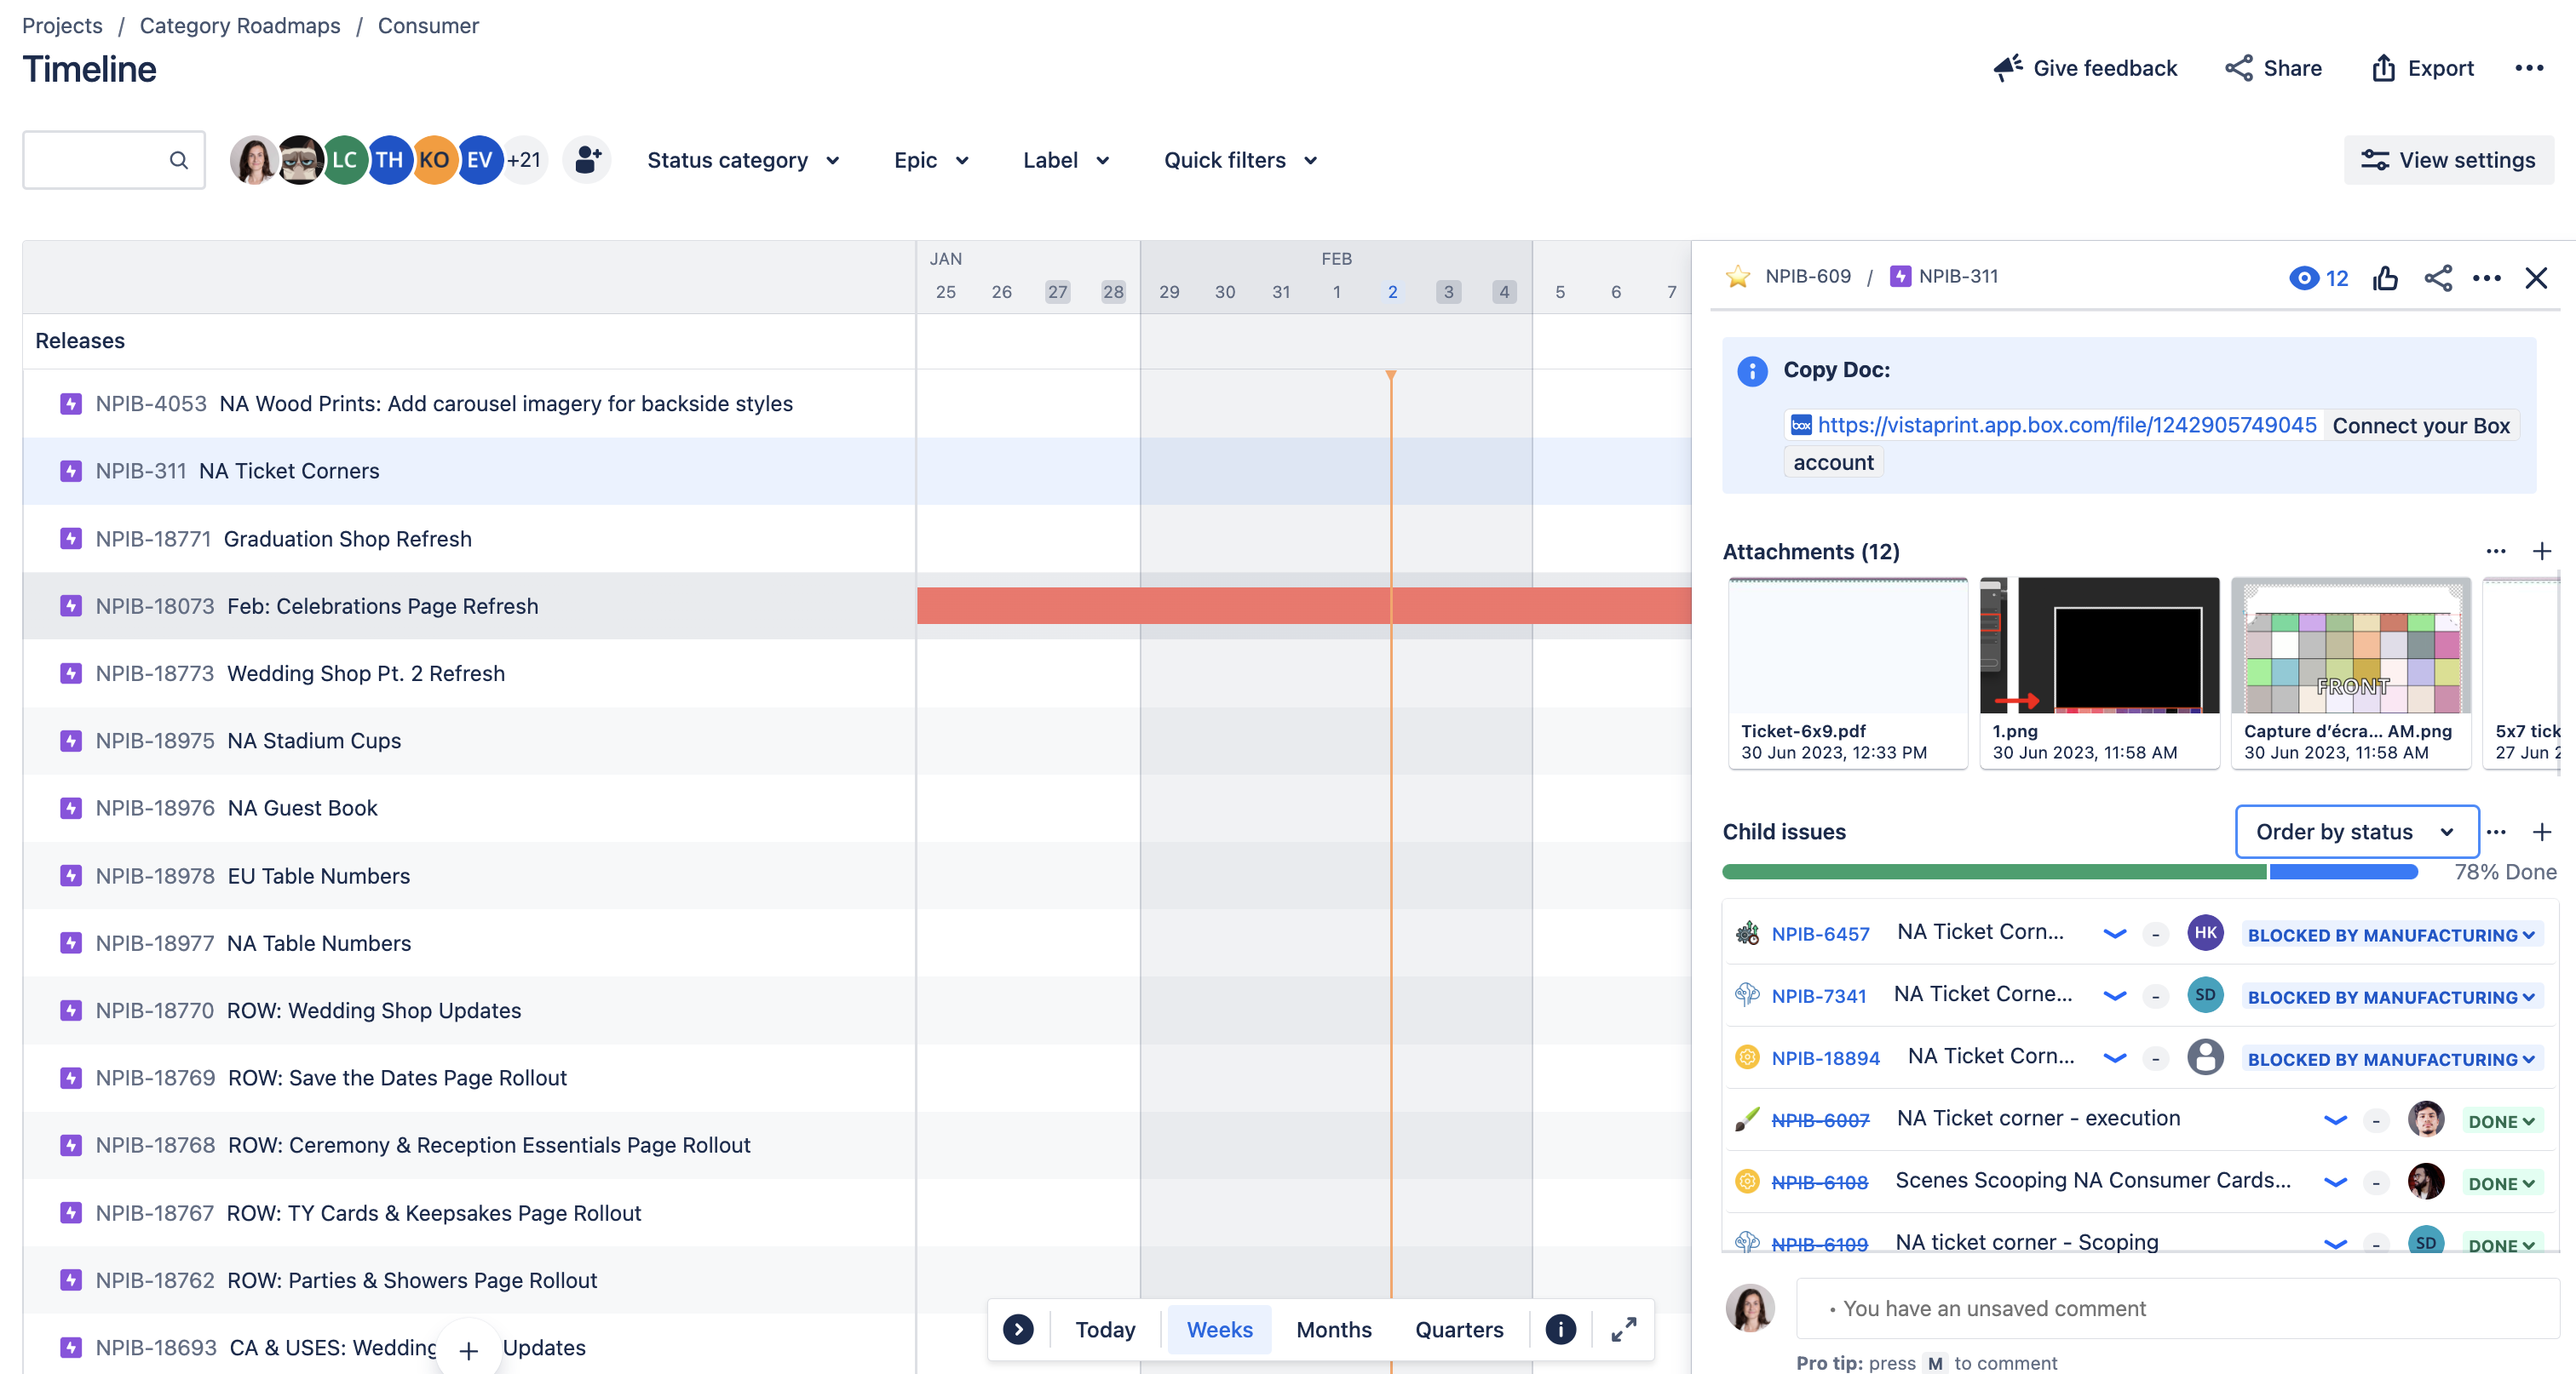Open the Ticket-6x9.pdf attachment thumbnail
This screenshot has height=1374, width=2576.
[1847, 645]
